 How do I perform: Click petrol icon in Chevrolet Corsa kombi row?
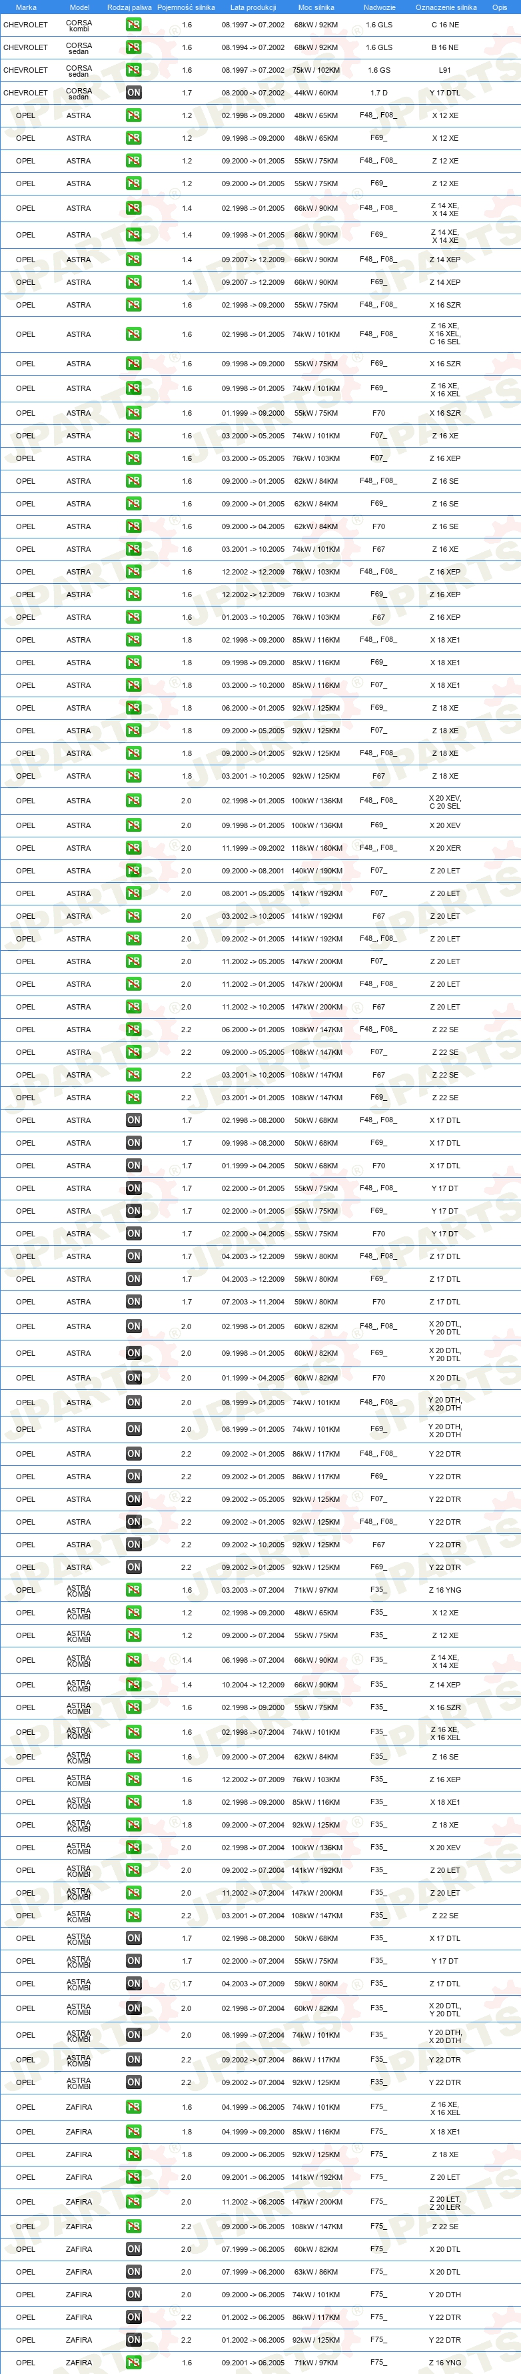click(133, 25)
